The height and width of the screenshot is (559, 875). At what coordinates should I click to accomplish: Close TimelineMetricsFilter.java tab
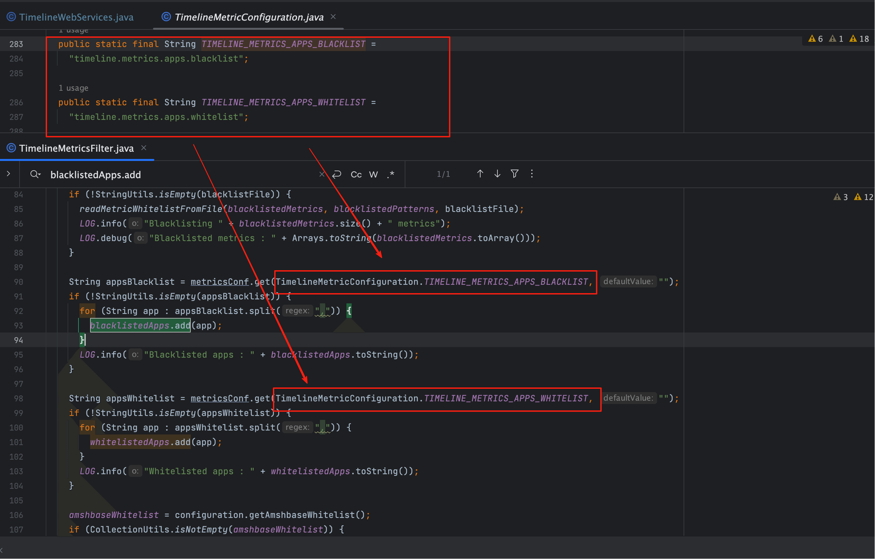pos(144,148)
